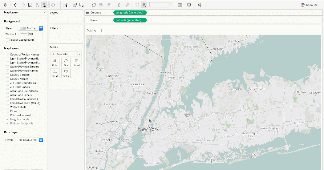Open Pause Auto Updates dropdown arrow
This screenshot has height=170, width=324.
click(x=49, y=5)
